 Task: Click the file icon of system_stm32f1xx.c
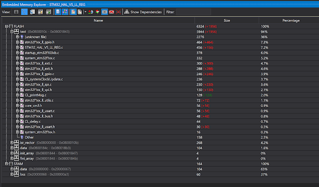[x=22, y=58]
